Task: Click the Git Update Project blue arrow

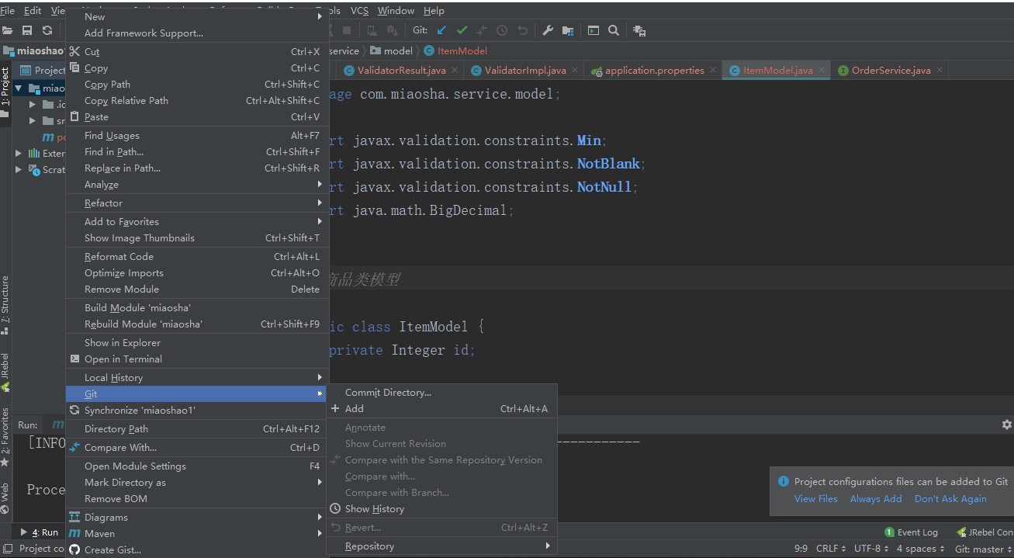Action: (x=441, y=30)
